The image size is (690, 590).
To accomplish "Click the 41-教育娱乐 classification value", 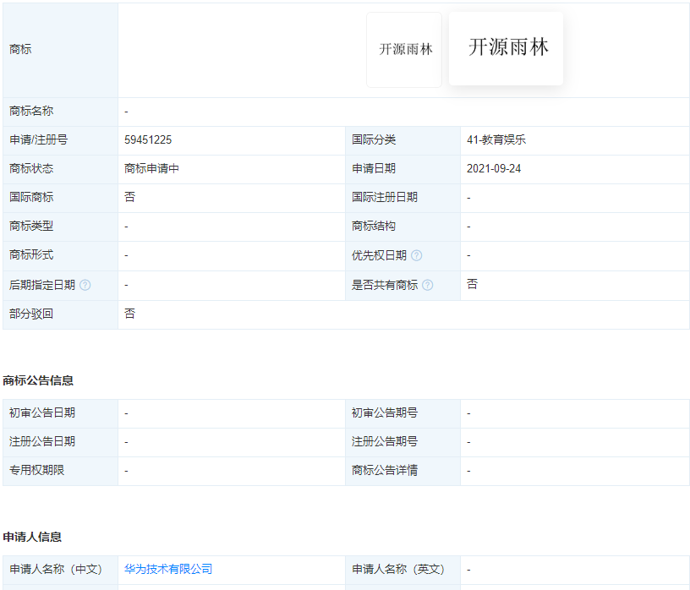I will pos(496,140).
